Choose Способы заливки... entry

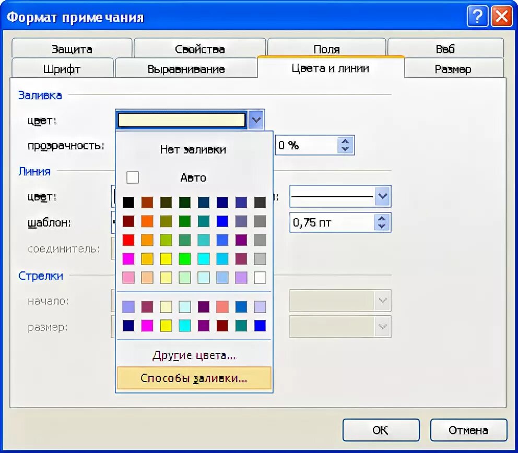[194, 378]
